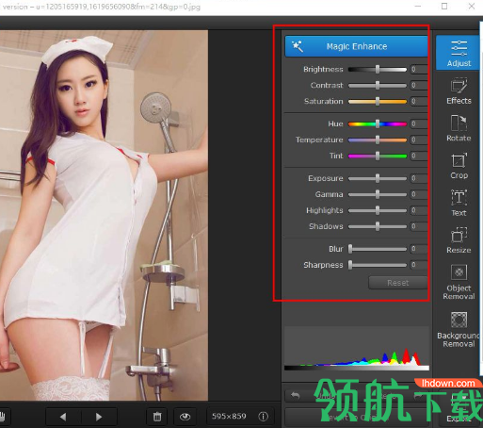
Task: Click the Temperature slider handle
Action: coord(378,140)
